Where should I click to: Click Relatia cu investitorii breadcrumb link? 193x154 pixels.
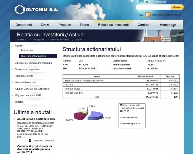[x=60, y=40]
